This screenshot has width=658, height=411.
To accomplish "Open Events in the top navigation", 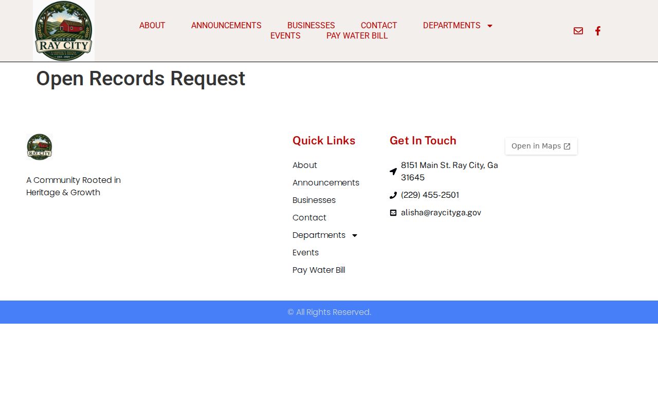I will 285,36.
